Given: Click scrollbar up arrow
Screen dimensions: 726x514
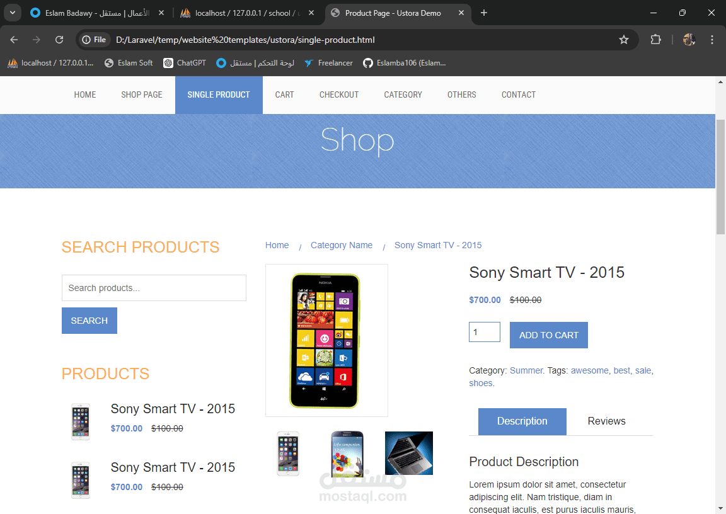Looking at the screenshot, I should tap(720, 82).
